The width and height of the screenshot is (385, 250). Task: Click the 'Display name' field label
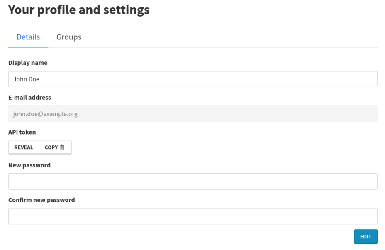click(28, 63)
